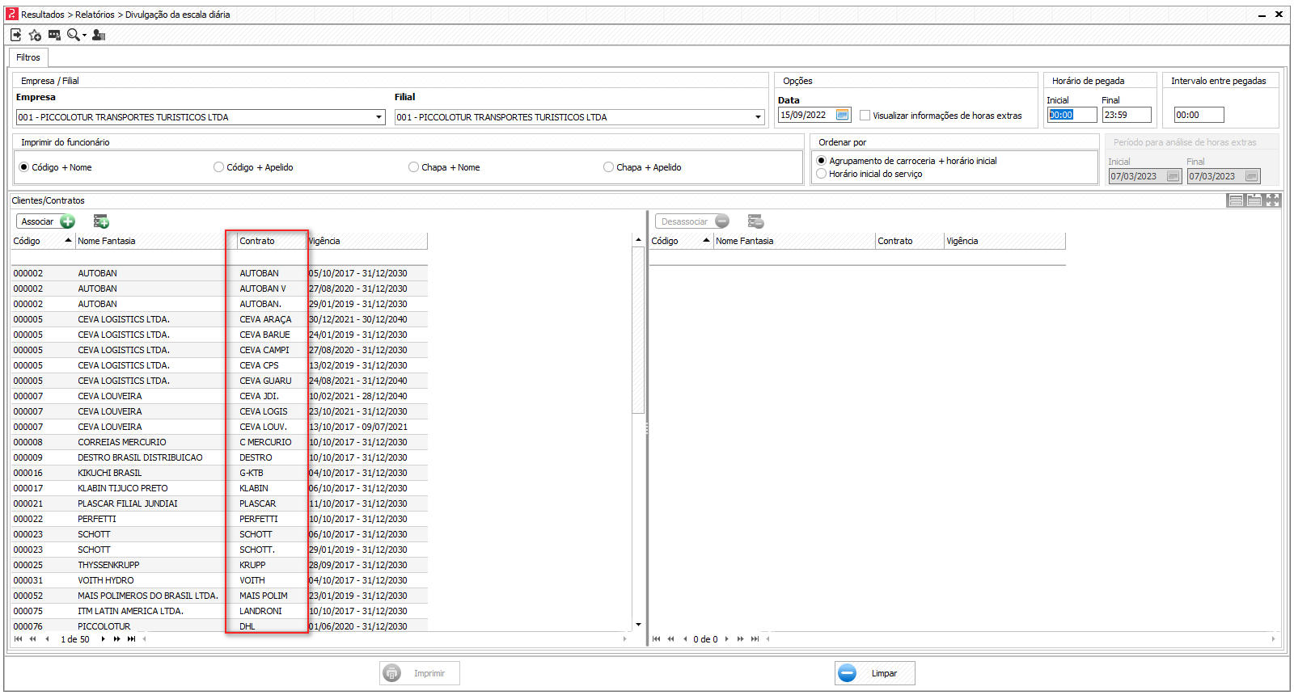Sort left grid by Código column

43,241
